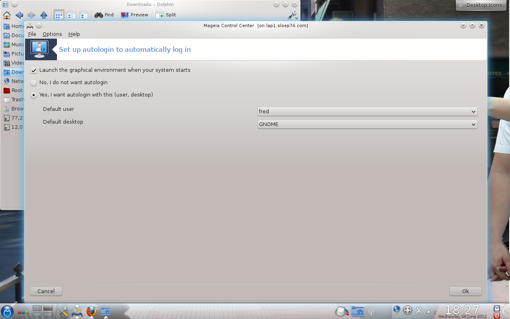The height and width of the screenshot is (319, 510).
Task: Open Mageia application launcher menu
Action: 7,311
